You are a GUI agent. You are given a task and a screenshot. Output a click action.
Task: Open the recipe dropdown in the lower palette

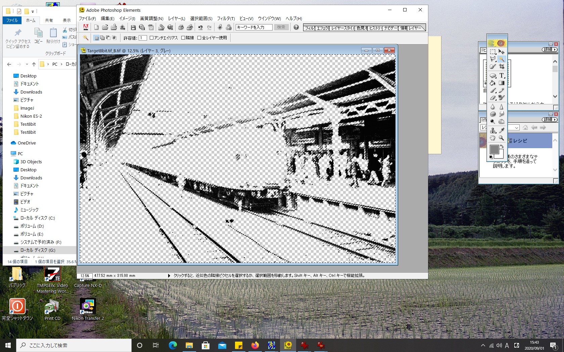click(517, 127)
